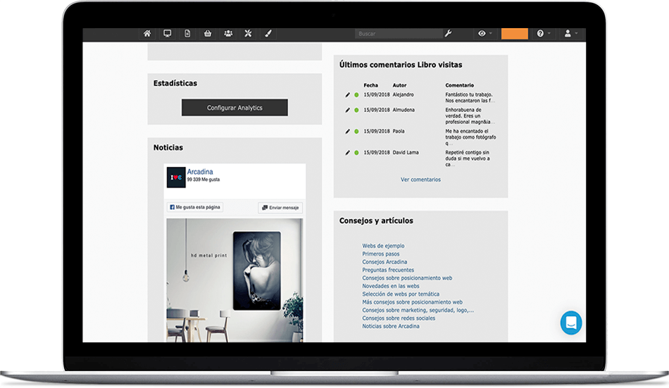This screenshot has width=669, height=388.
Task: Open the eye preview dropdown
Action: (484, 33)
